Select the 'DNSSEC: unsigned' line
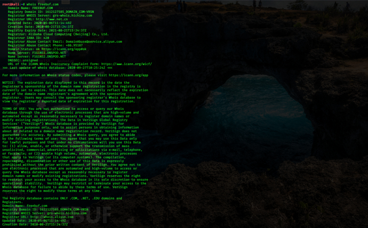The height and width of the screenshot is (228, 368). pos(23,60)
